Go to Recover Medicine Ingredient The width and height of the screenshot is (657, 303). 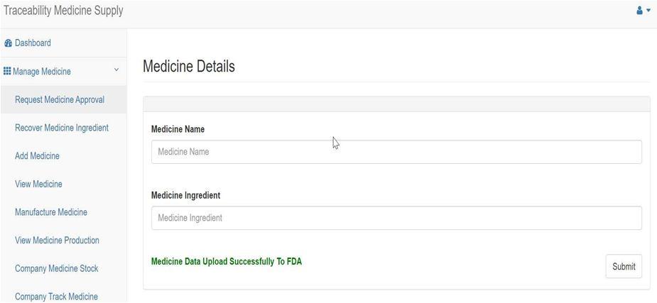pos(62,128)
